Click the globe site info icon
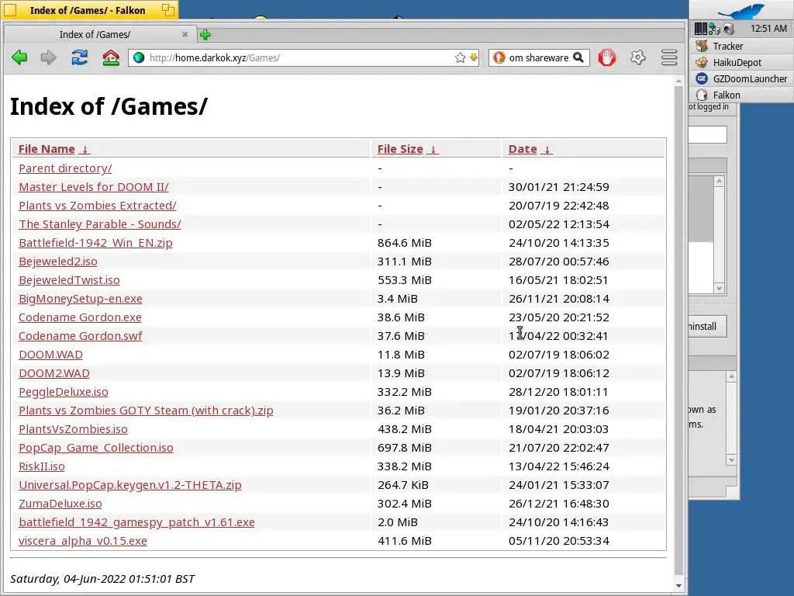The width and height of the screenshot is (794, 596). 139,57
